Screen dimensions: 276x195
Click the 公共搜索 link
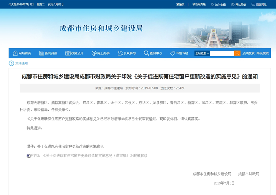point(248,53)
